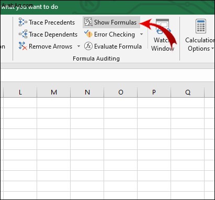The height and width of the screenshot is (200, 215).
Task: Click the Trace Dependents label
Action: tap(53, 34)
